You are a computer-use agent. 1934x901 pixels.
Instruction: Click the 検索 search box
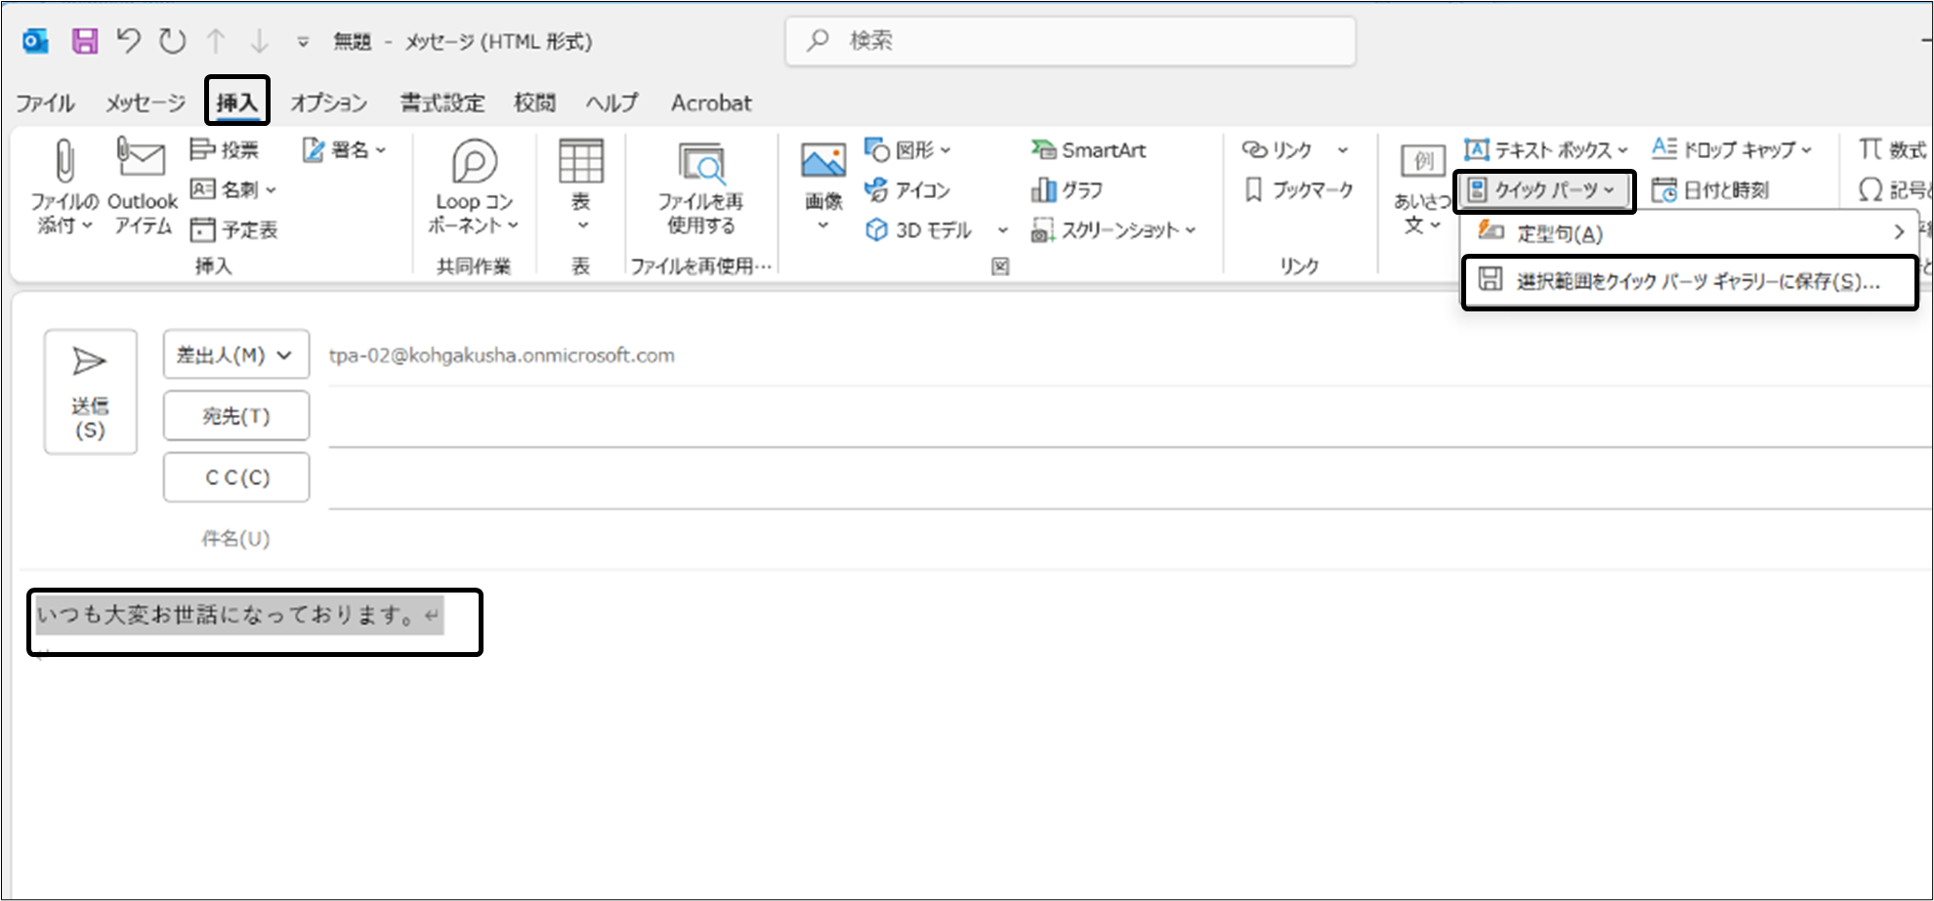click(x=1070, y=41)
